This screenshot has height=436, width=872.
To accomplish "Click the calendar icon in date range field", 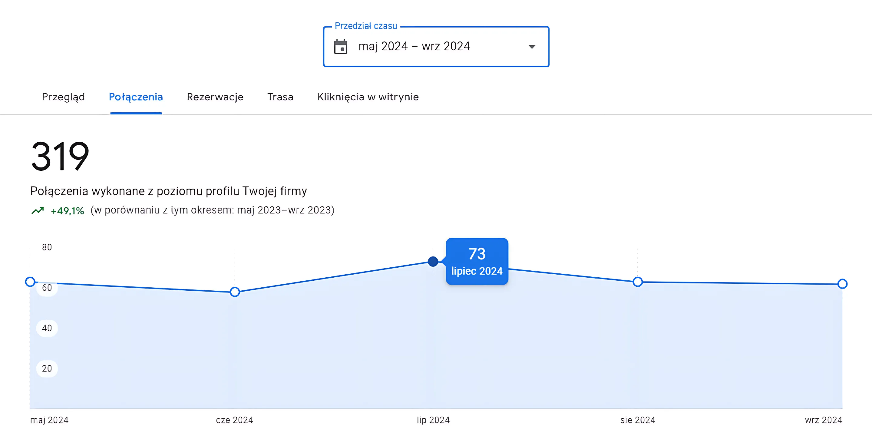I will (341, 47).
